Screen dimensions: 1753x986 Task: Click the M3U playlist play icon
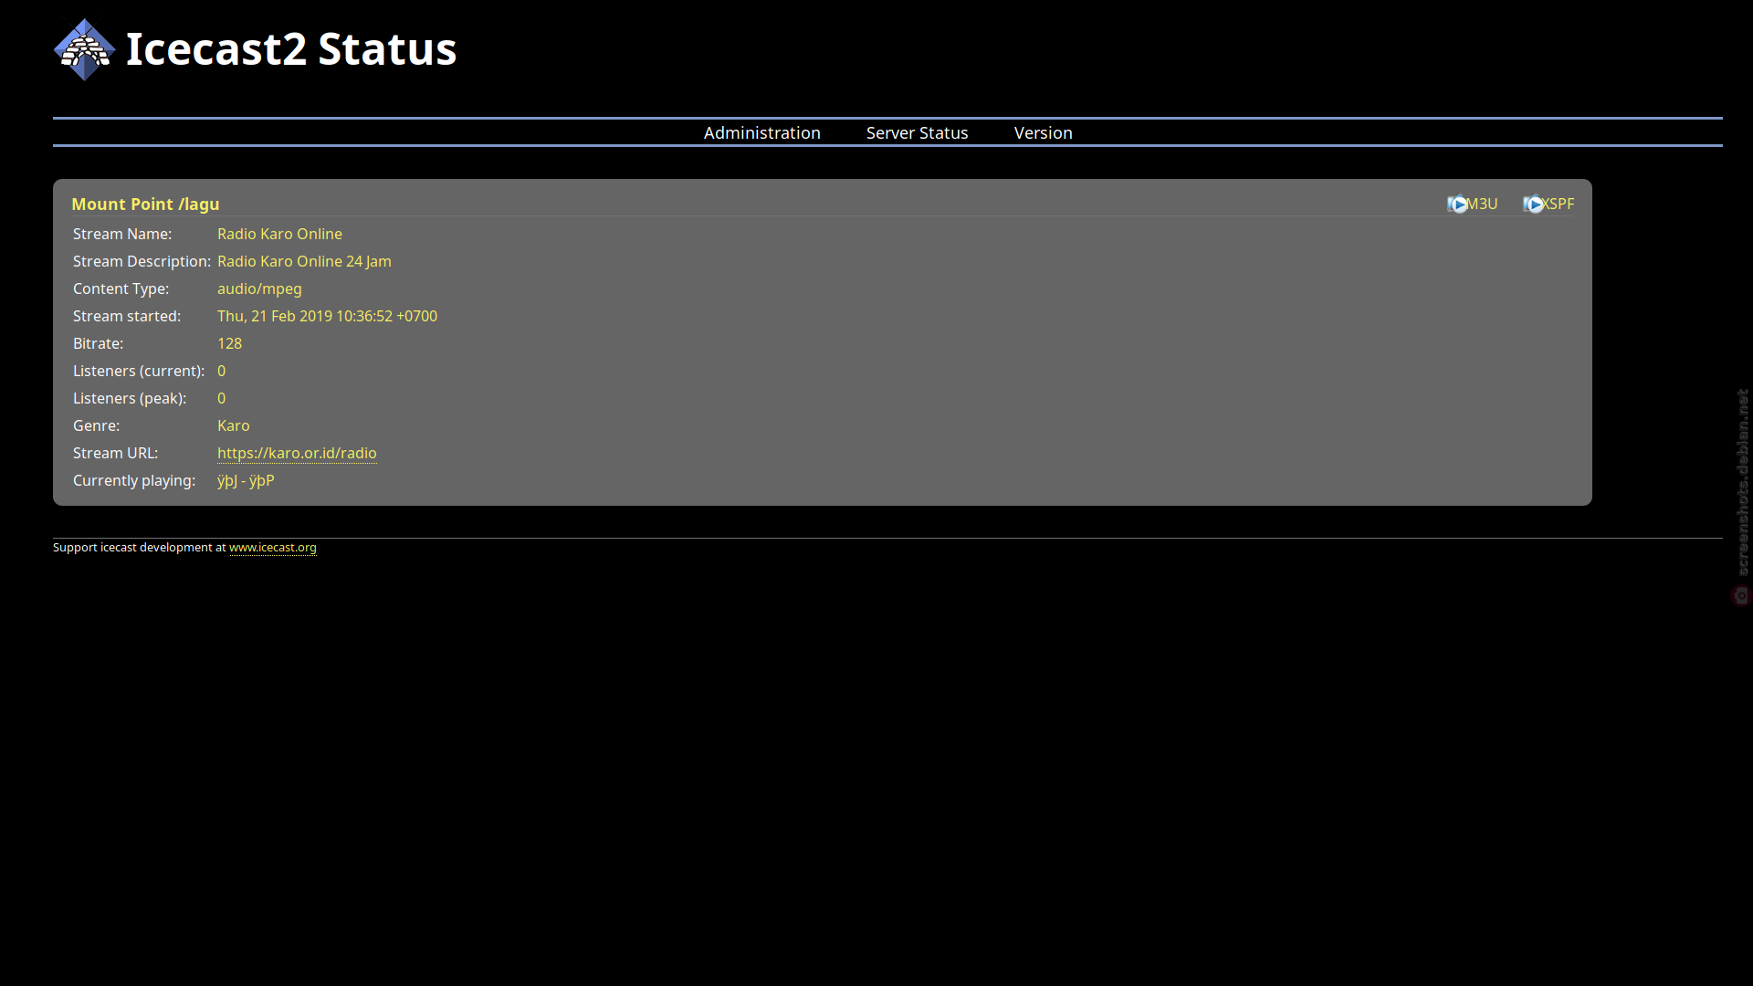coord(1457,205)
